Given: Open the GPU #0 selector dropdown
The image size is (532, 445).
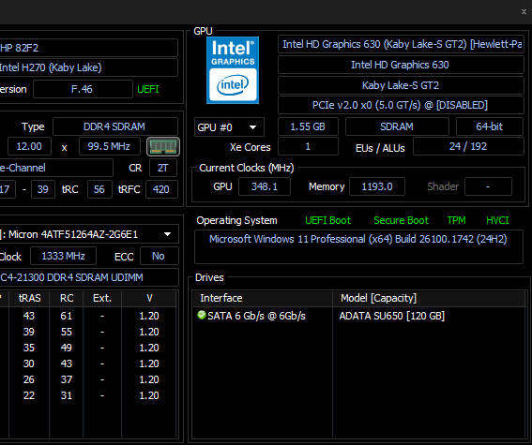Looking at the screenshot, I should click(x=229, y=127).
